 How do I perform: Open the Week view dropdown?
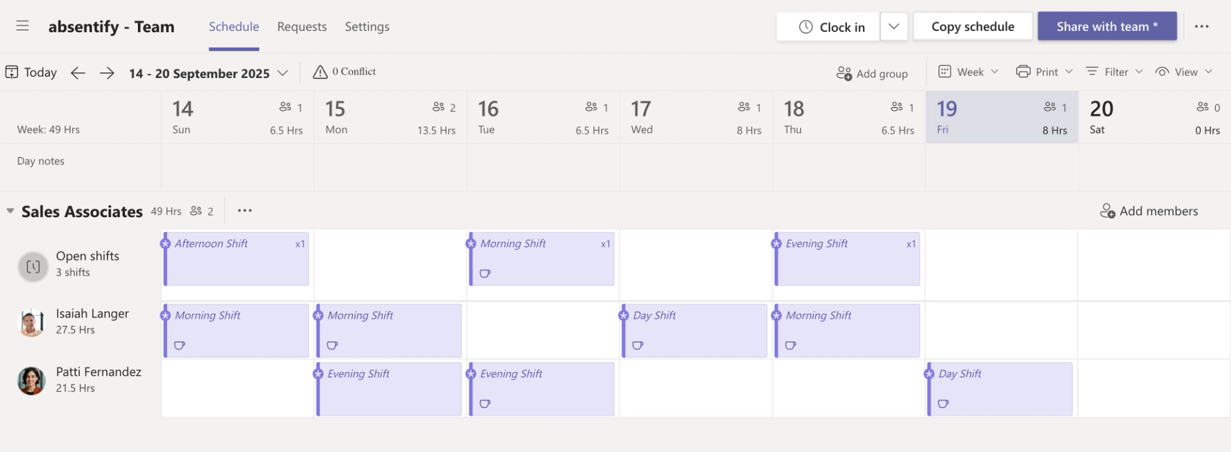pos(969,72)
